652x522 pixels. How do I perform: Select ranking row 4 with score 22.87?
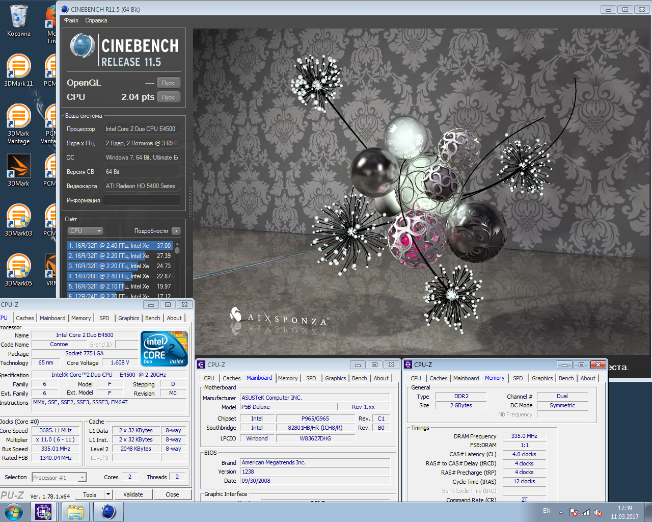point(120,276)
